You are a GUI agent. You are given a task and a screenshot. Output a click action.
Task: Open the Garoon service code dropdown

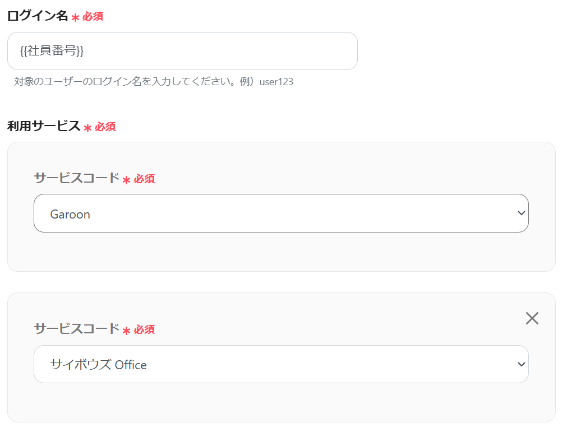(280, 213)
